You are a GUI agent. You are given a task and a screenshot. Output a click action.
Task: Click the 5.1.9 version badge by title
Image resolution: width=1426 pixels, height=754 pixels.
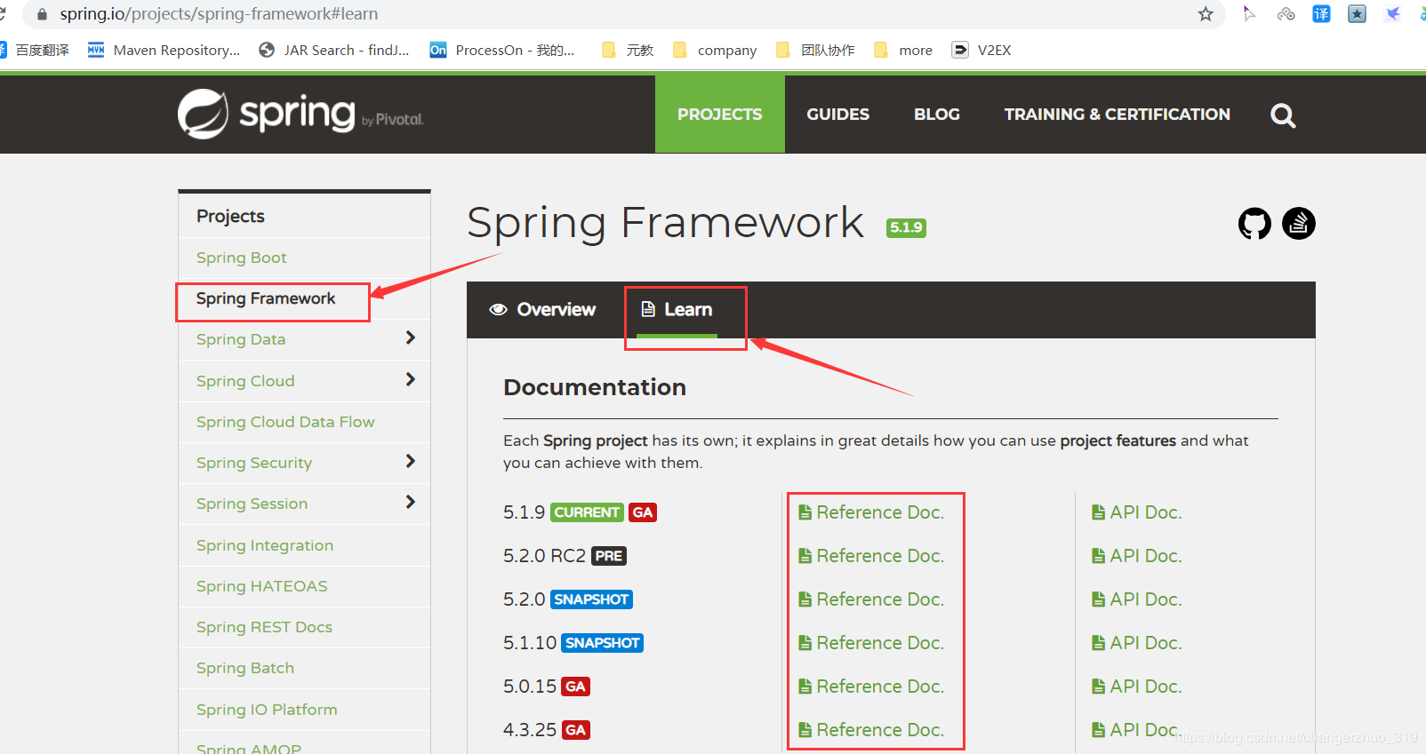click(x=907, y=227)
